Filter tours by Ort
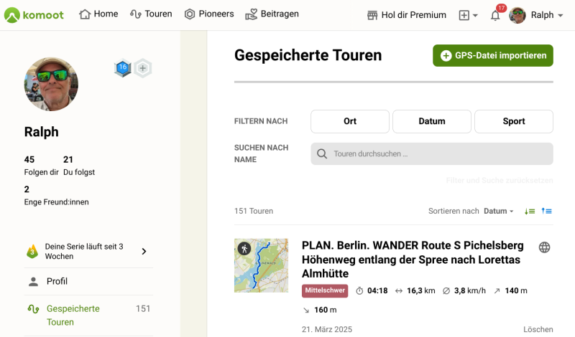This screenshot has height=337, width=575. click(x=350, y=121)
